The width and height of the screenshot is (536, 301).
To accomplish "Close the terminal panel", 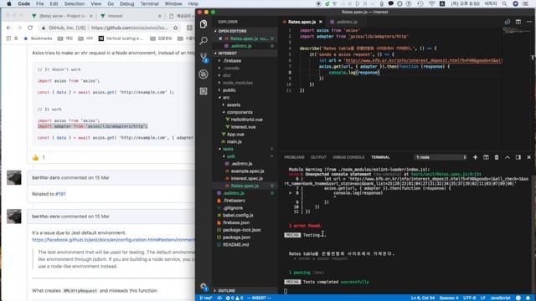I will [528, 157].
